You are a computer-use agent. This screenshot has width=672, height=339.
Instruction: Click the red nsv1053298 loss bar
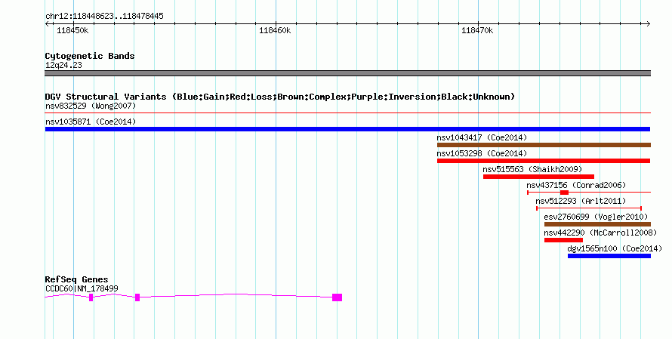tap(544, 161)
